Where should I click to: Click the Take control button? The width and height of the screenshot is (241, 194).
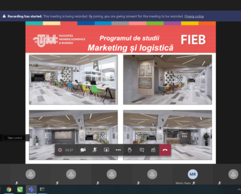coord(15,138)
